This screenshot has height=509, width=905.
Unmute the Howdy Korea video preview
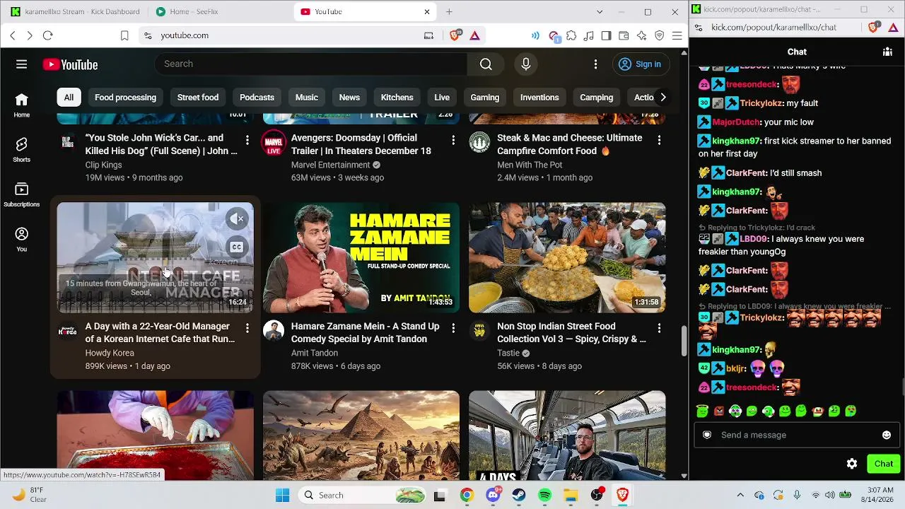237,219
